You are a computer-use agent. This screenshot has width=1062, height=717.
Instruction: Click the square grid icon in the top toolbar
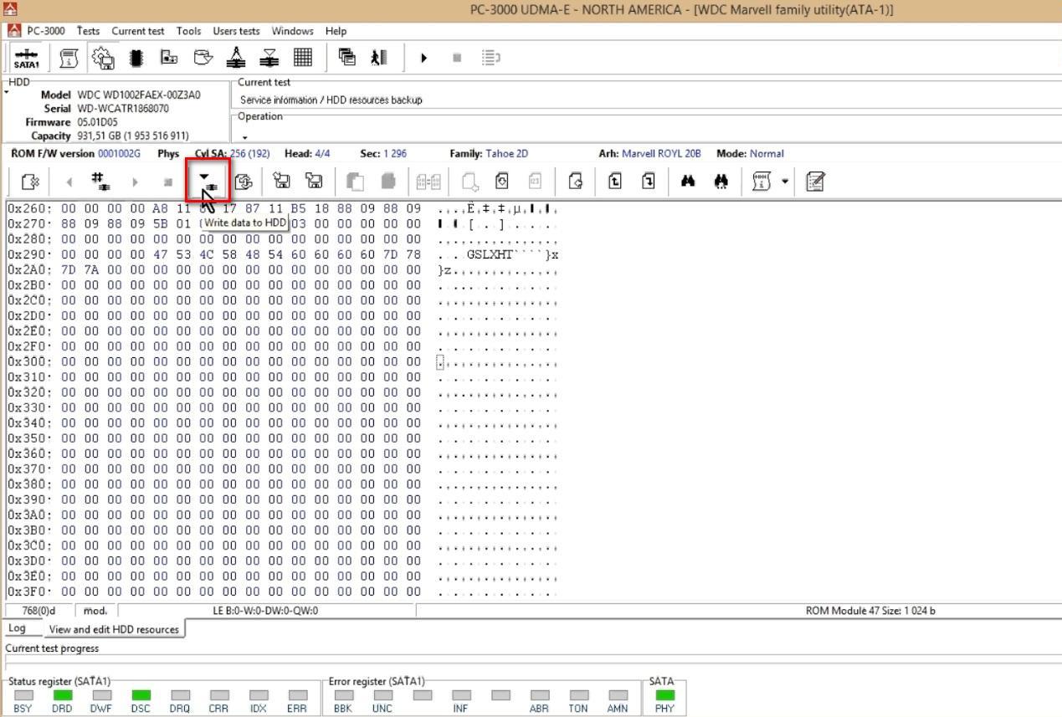(303, 58)
